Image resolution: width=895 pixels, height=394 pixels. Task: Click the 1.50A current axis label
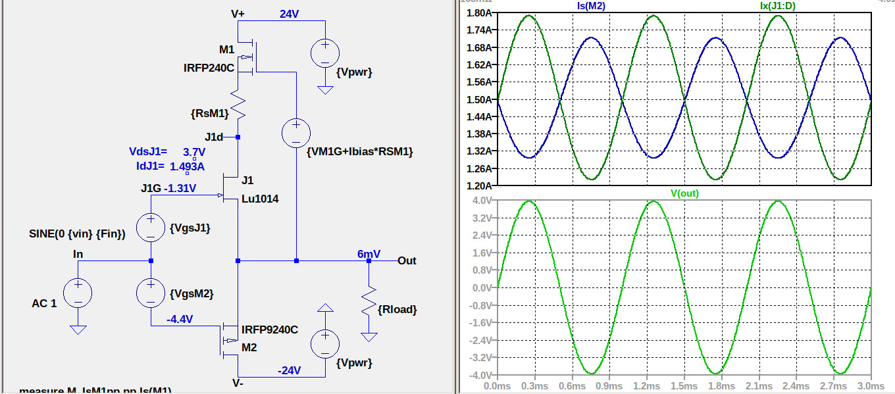pyautogui.click(x=478, y=99)
